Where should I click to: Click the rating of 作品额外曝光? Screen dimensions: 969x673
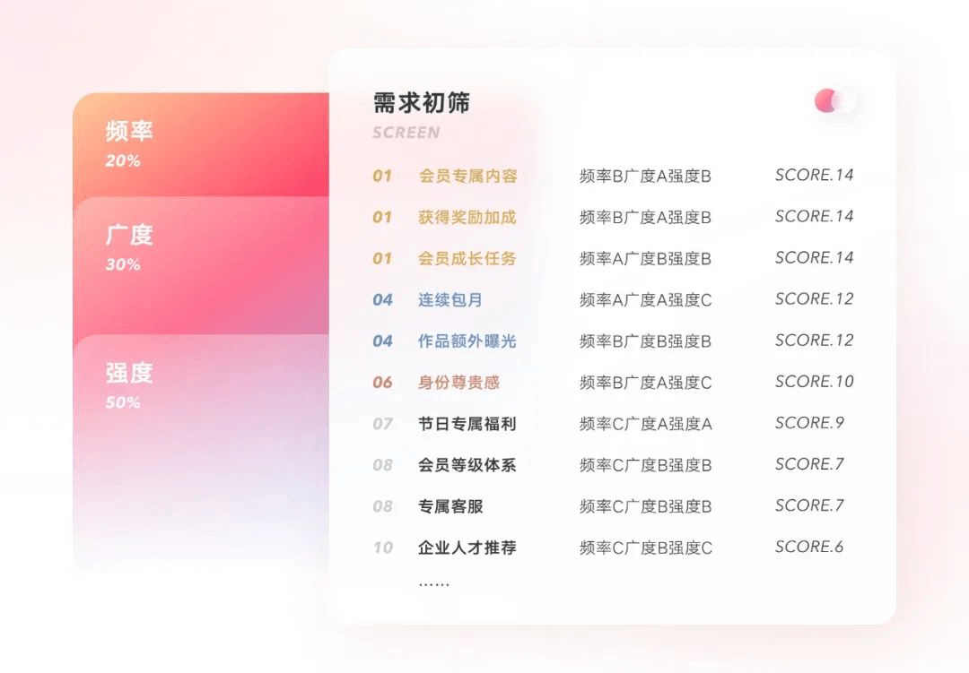(x=645, y=342)
